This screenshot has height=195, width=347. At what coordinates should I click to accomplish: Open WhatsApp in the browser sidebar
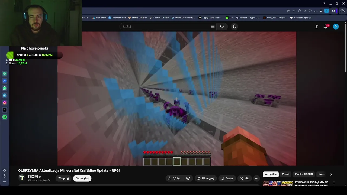tap(4, 88)
